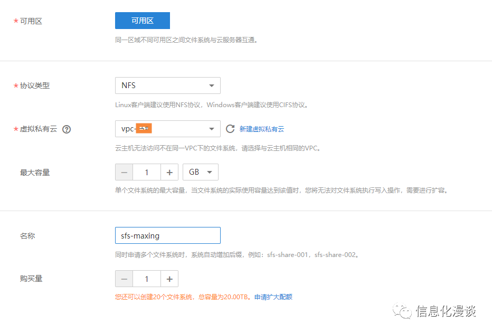Open the NFS protocol type dropdown
The width and height of the screenshot is (492, 333).
click(x=167, y=85)
